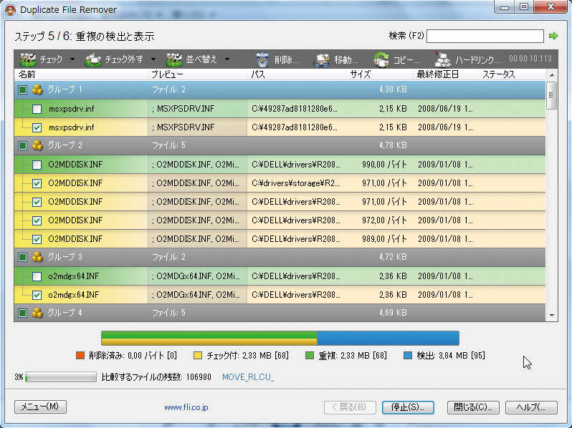Toggle the グループ 3 group checkbox
The width and height of the screenshot is (572, 428).
tap(23, 257)
